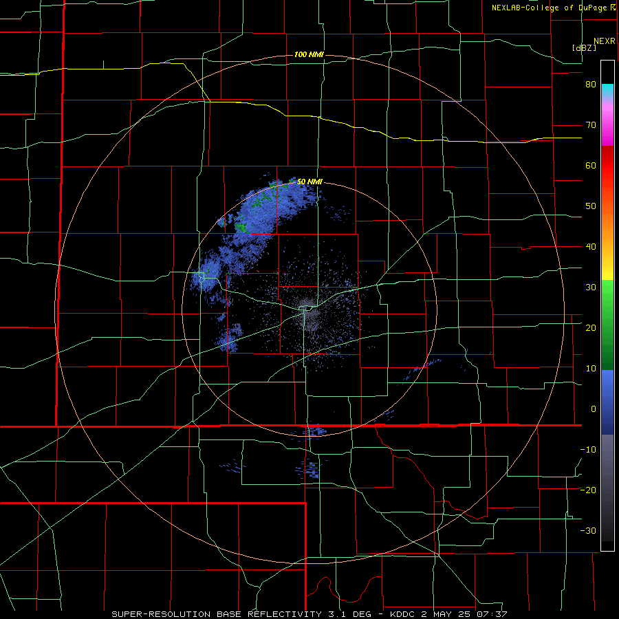Click the green reflectivity core northwest of the radar

[x=241, y=227]
